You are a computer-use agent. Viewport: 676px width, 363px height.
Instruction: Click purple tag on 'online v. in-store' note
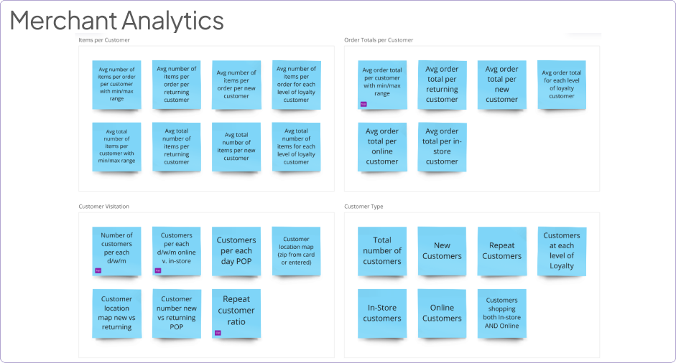pos(158,270)
